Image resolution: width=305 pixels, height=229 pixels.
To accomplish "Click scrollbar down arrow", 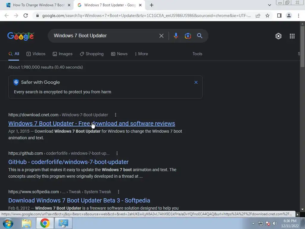I will 302,209.
